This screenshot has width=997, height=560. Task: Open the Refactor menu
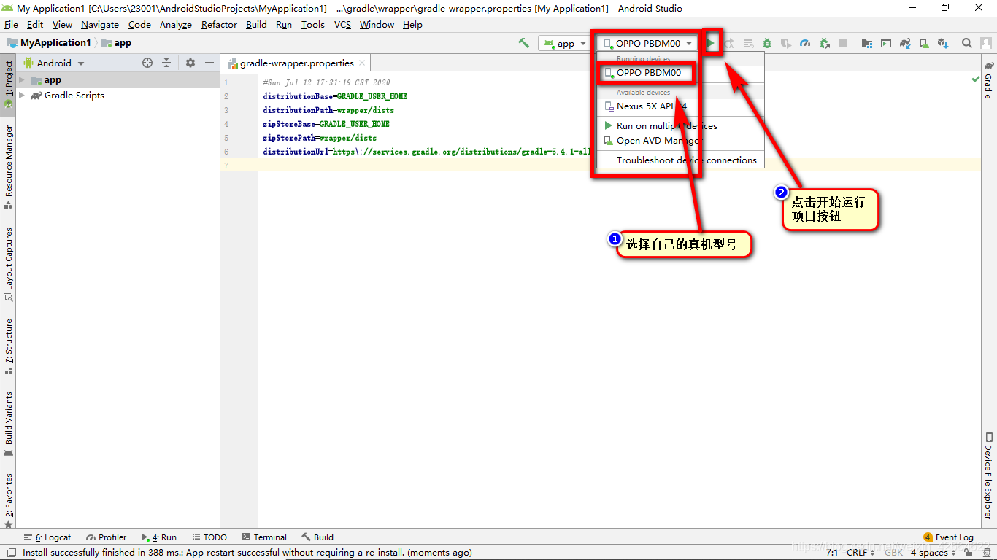219,25
